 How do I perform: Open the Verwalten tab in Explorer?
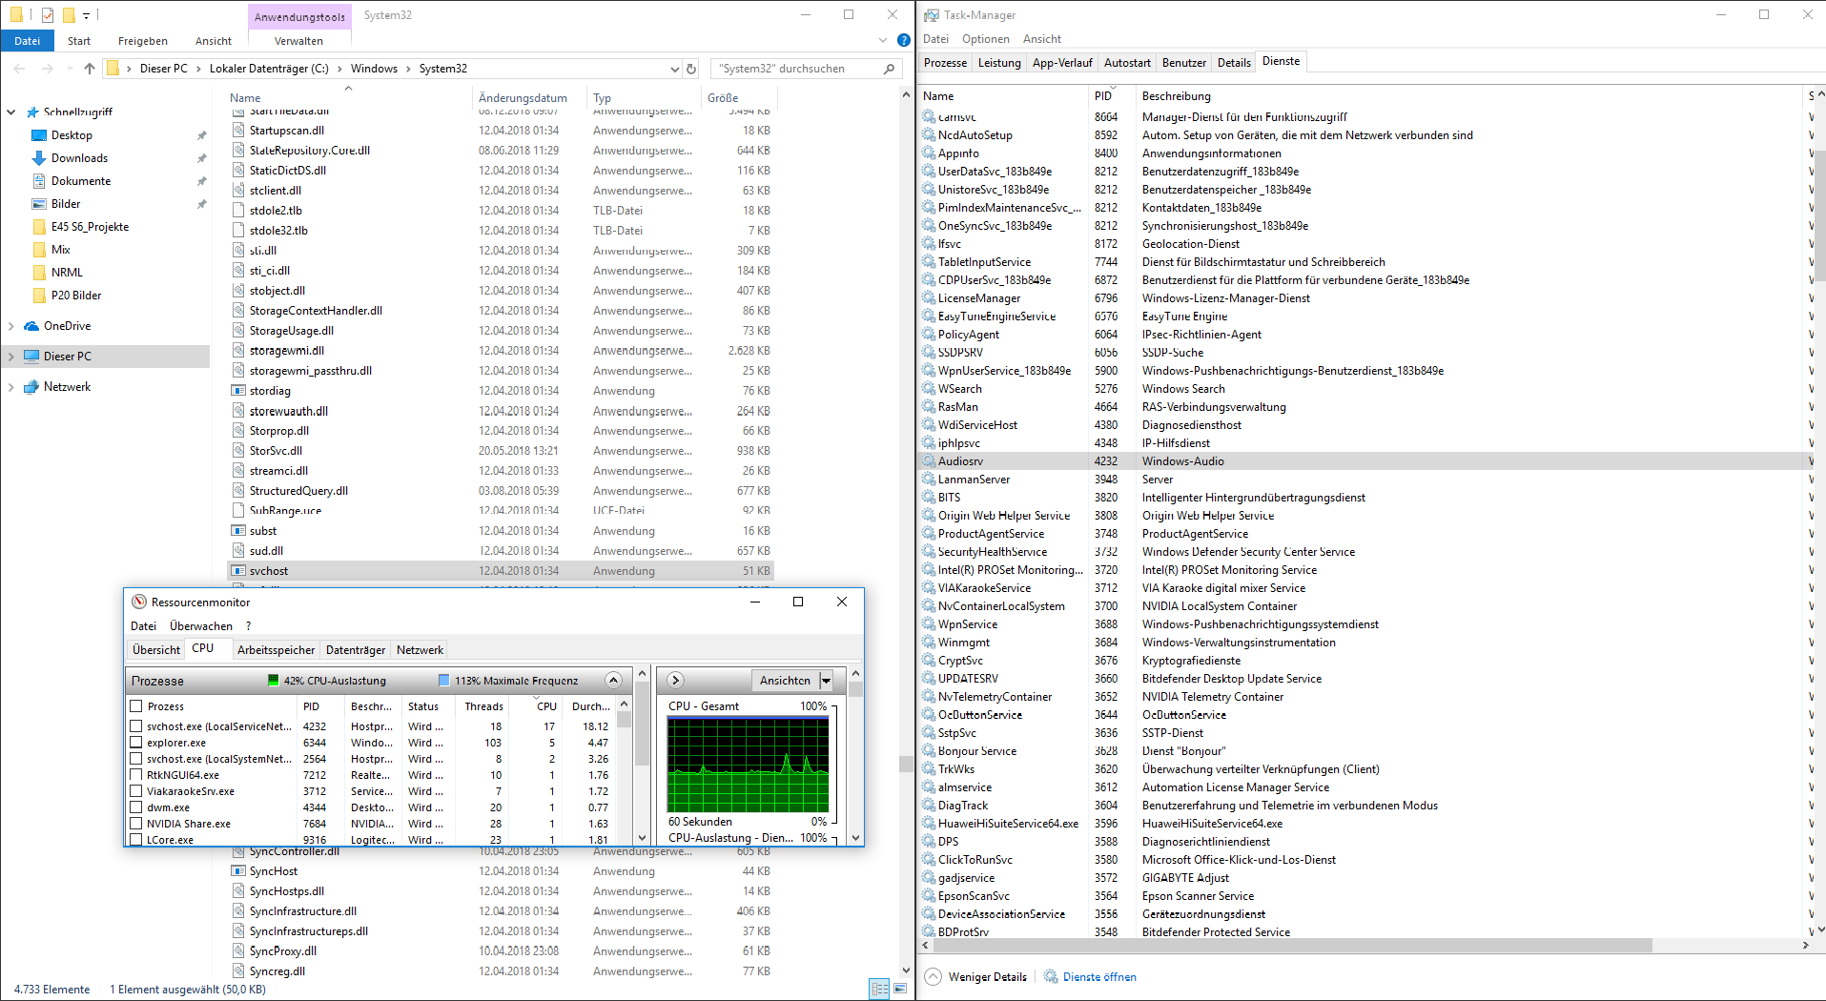click(x=298, y=41)
